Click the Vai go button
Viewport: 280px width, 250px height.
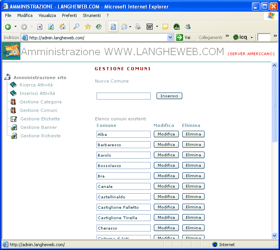pyautogui.click(x=183, y=37)
